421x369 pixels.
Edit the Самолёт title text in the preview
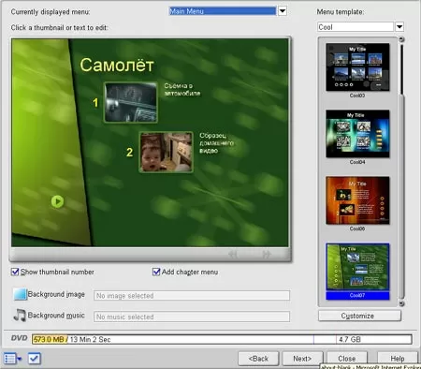pos(117,65)
